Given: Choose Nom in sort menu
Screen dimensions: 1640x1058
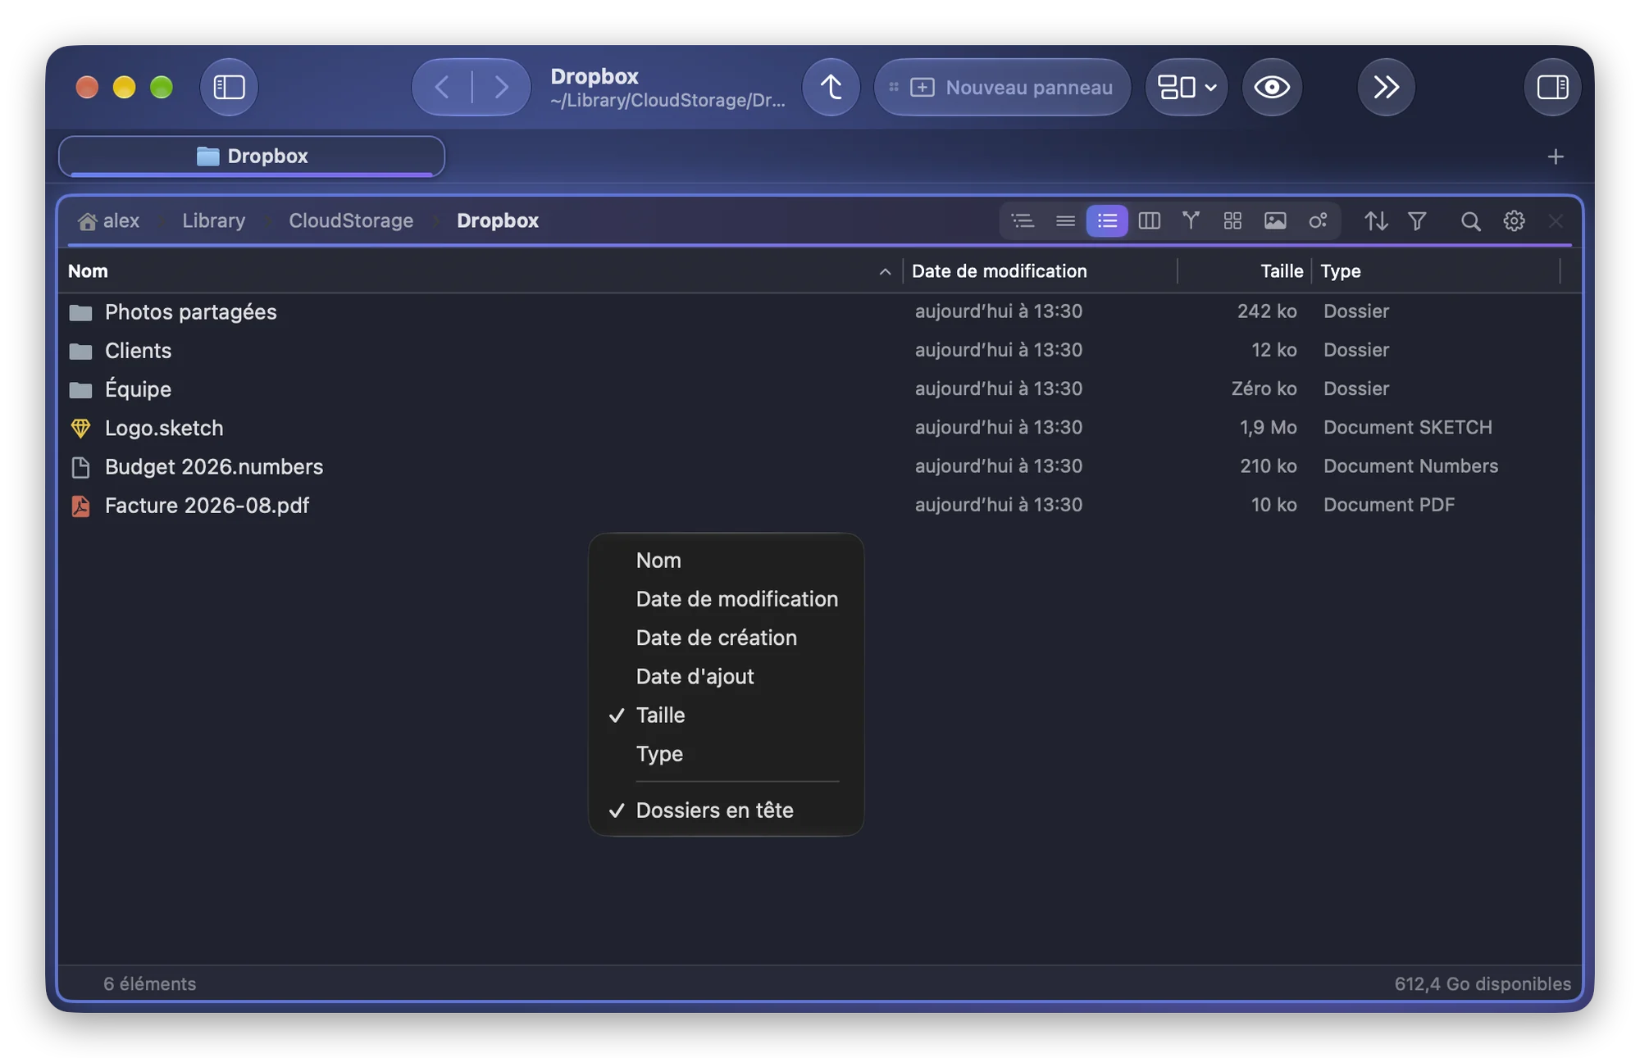Looking at the screenshot, I should pos(726,561).
